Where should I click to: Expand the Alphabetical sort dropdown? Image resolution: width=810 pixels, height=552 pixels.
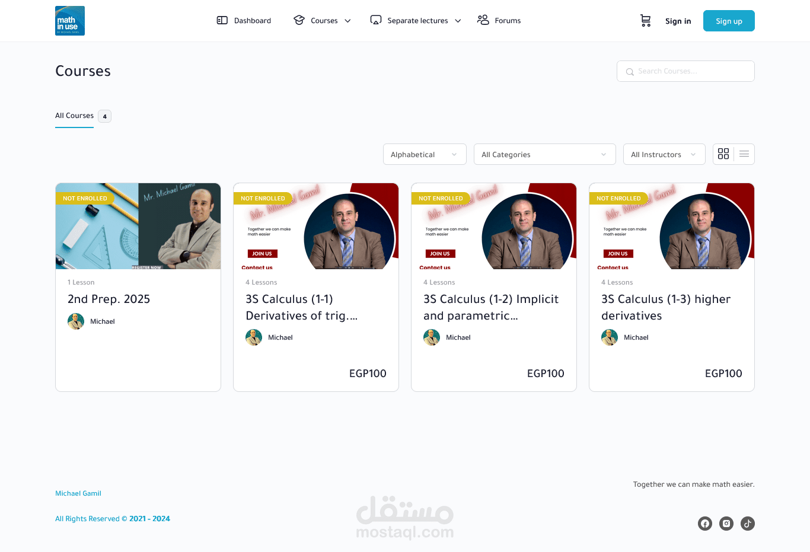coord(425,154)
